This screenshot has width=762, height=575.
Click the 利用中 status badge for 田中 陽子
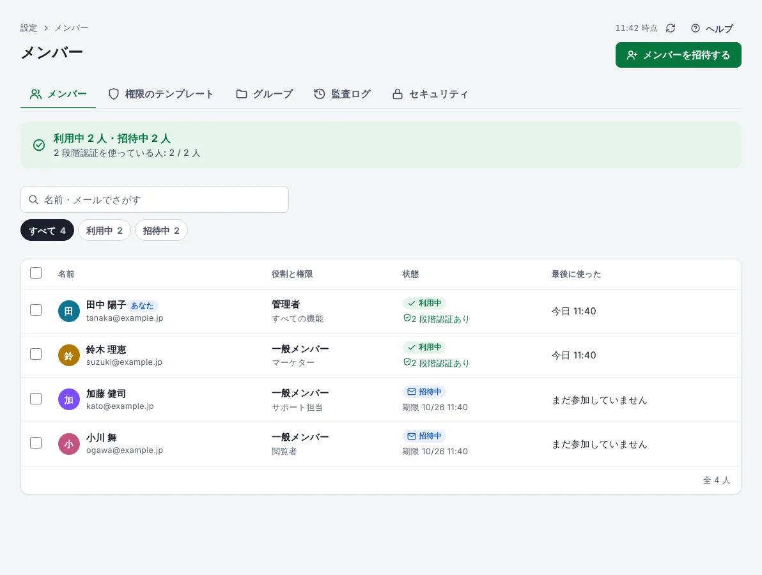point(424,303)
